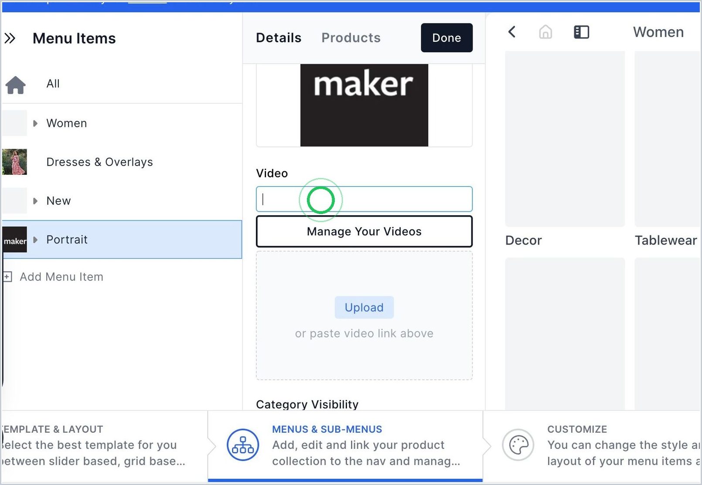Click the Category Visibility heading
This screenshot has height=485, width=702.
tap(307, 404)
